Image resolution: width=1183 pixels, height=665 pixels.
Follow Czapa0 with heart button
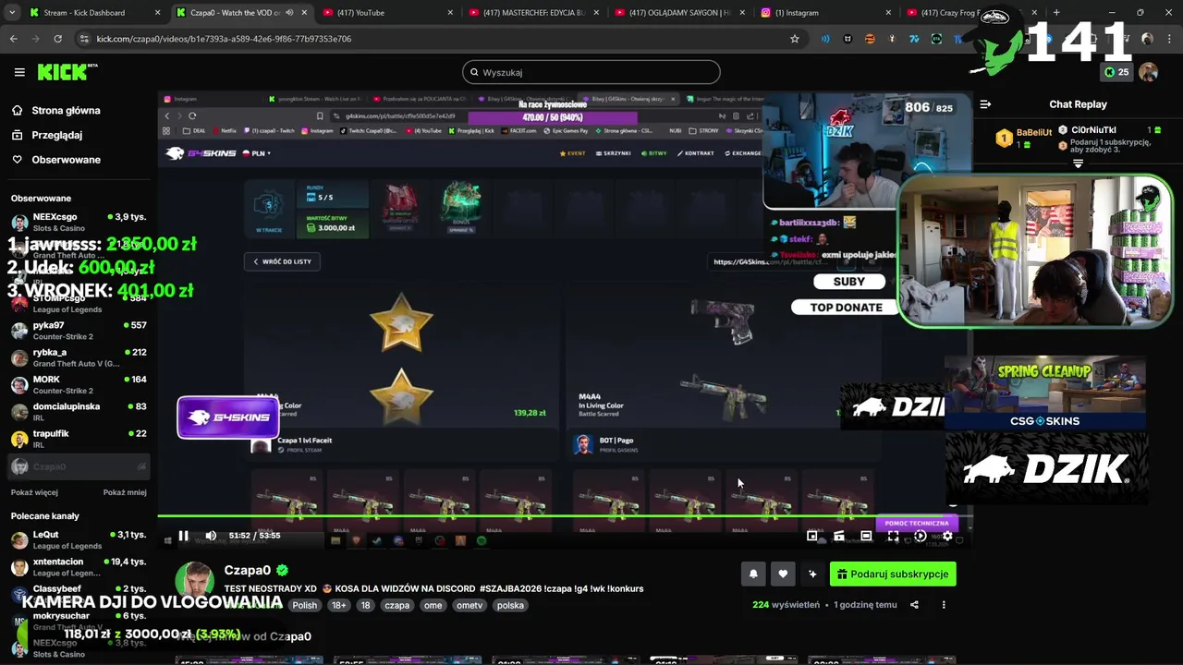click(783, 574)
